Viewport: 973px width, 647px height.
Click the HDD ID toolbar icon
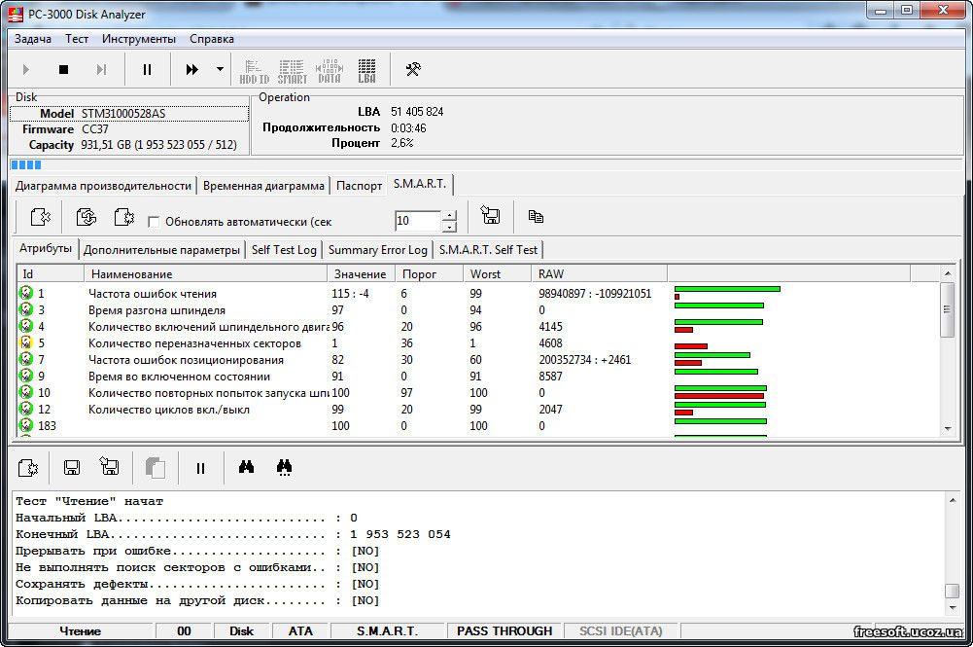click(x=255, y=71)
